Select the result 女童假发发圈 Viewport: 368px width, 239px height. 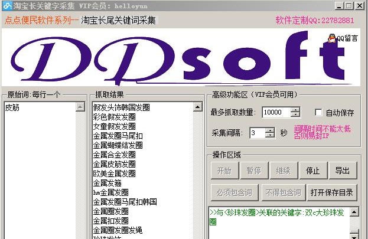click(x=114, y=126)
